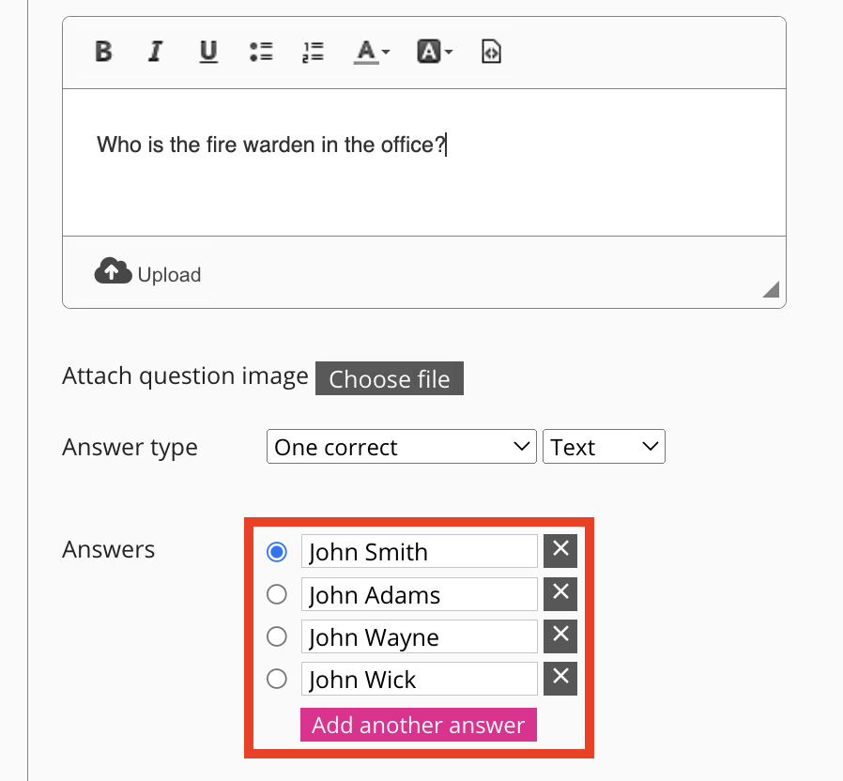843x781 pixels.
Task: Open the font color dropdown
Action: tap(372, 52)
